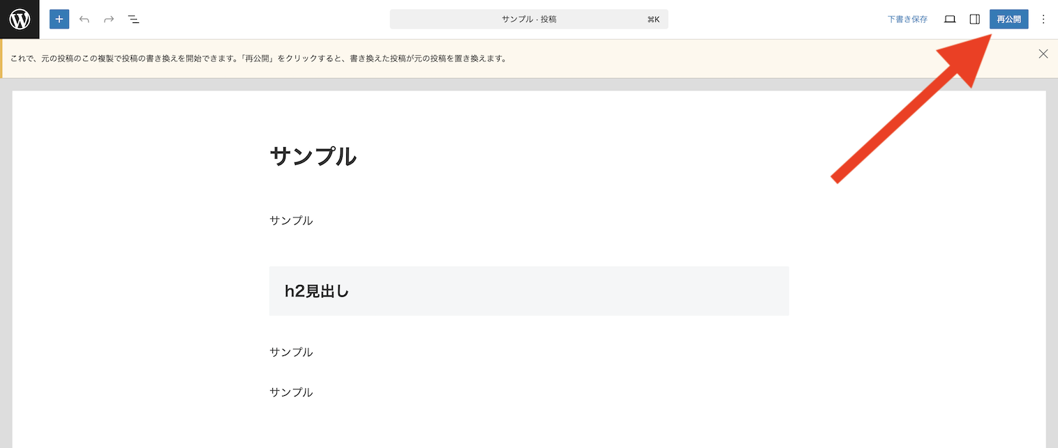Select the first paragraph below the title
Viewport: 1058px width, 448px height.
(x=291, y=221)
